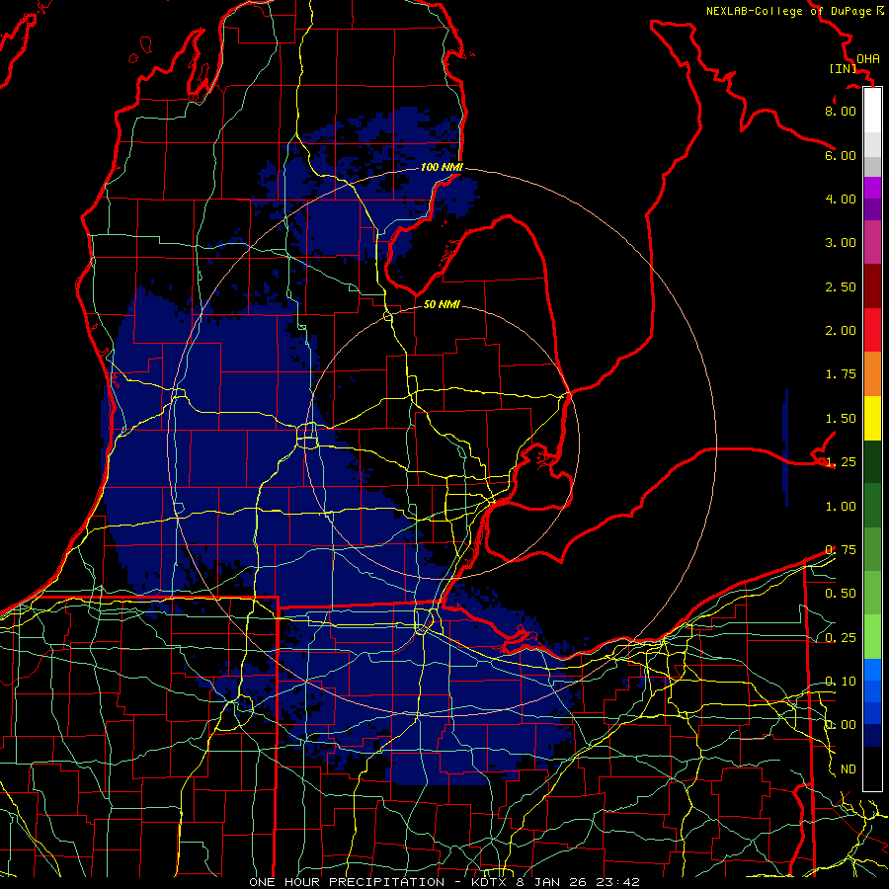Click the ND legend label
The width and height of the screenshot is (889, 889).
[849, 769]
